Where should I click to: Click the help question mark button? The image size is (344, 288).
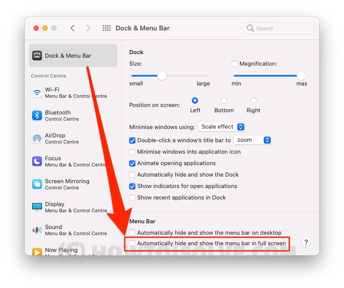coord(306,242)
